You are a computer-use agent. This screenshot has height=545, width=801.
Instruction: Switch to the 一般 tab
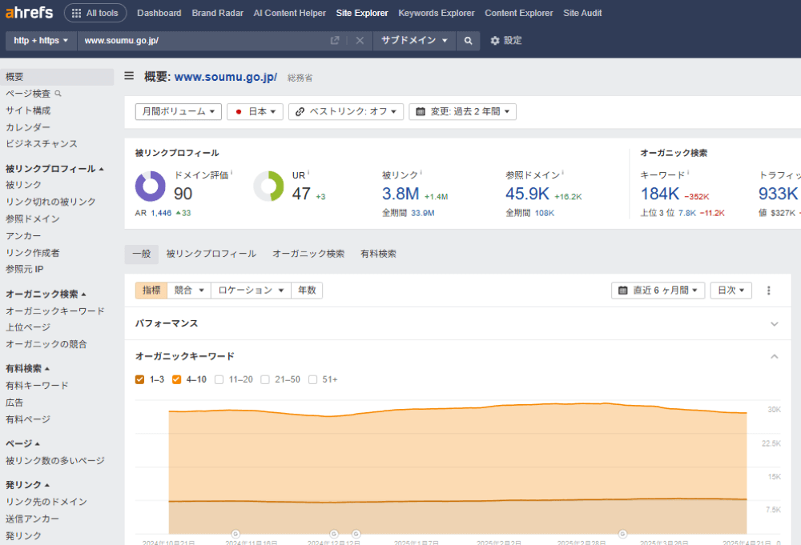[x=142, y=254]
